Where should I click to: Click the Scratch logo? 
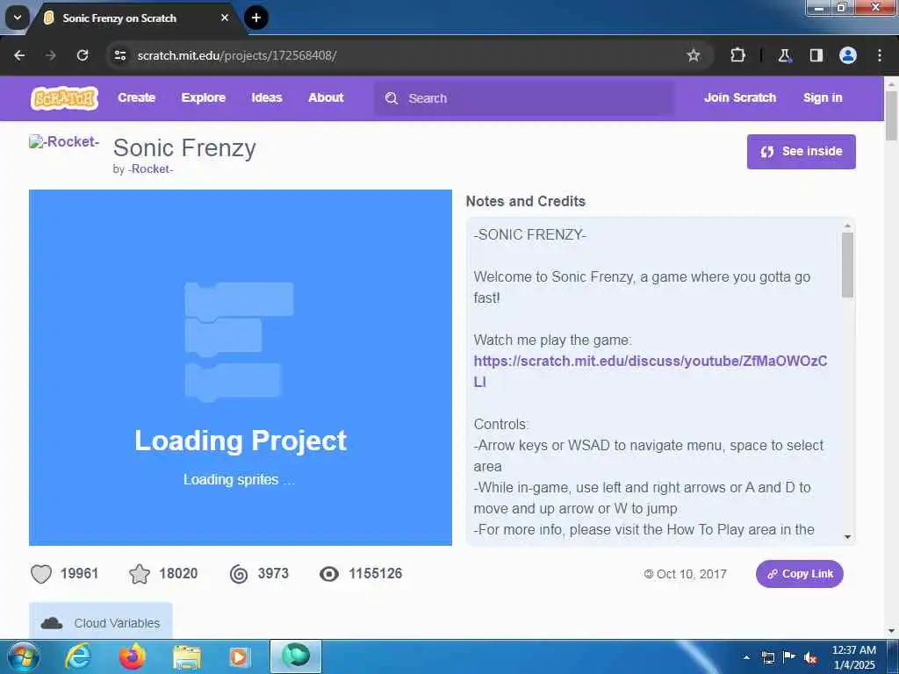click(x=64, y=98)
